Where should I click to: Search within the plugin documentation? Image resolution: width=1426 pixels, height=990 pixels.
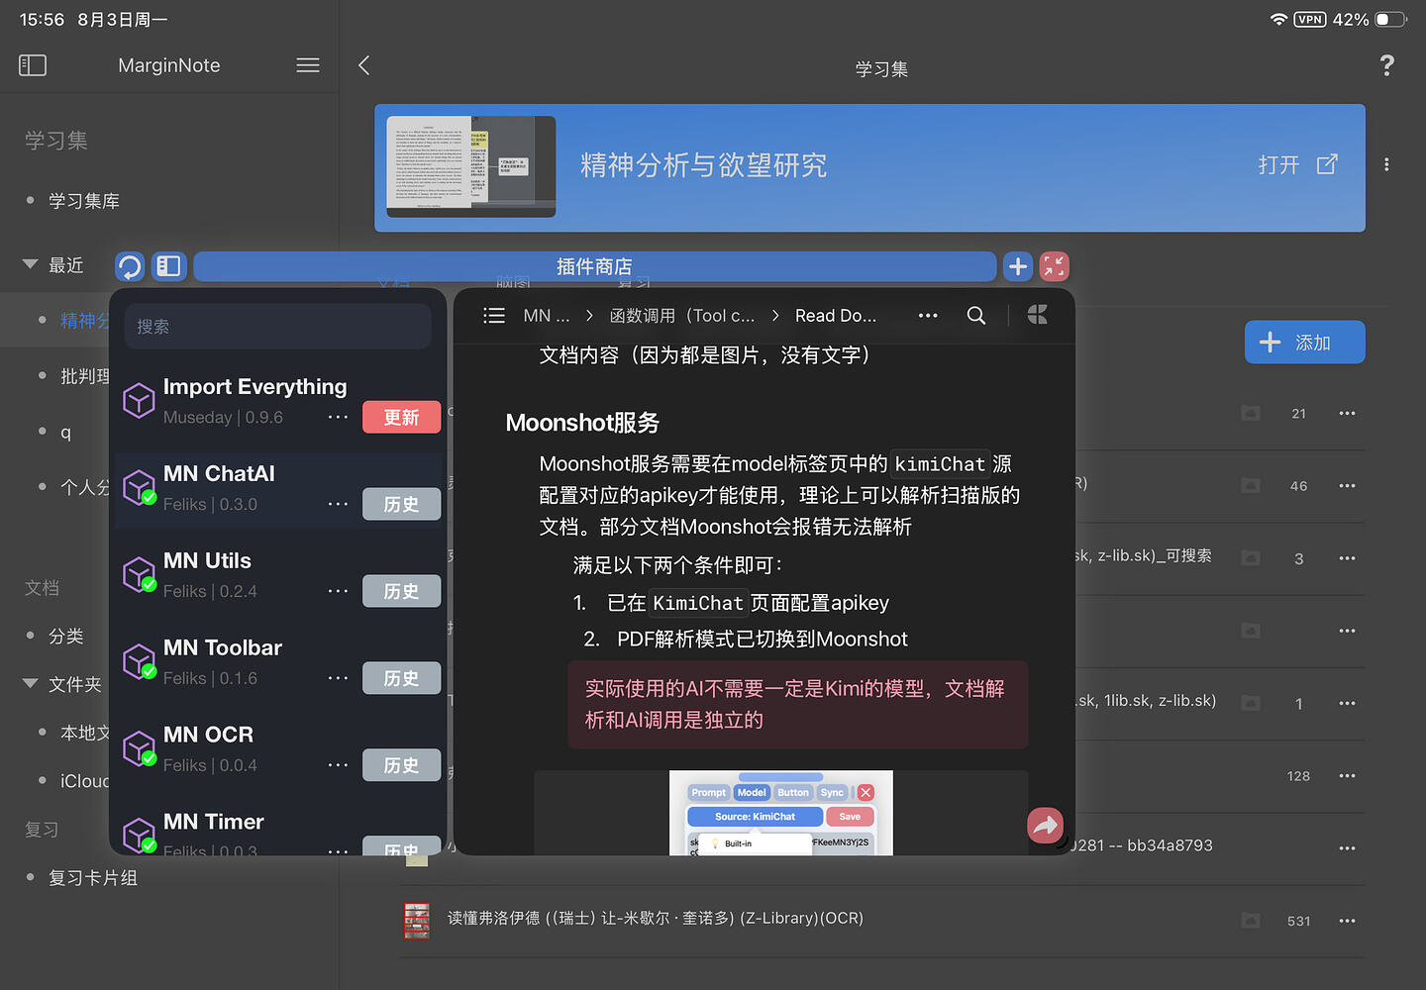click(x=976, y=316)
